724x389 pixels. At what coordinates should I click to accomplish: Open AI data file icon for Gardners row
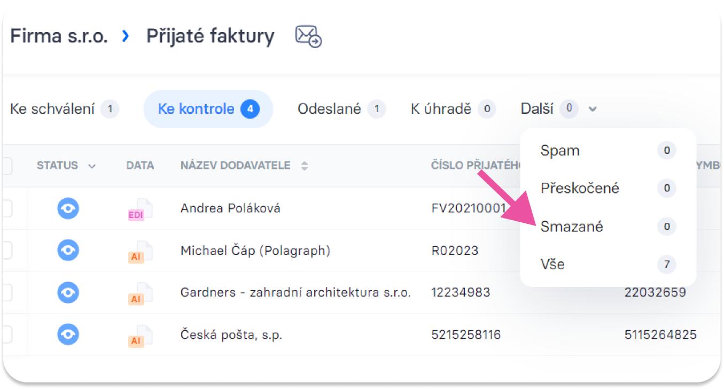[x=140, y=294]
